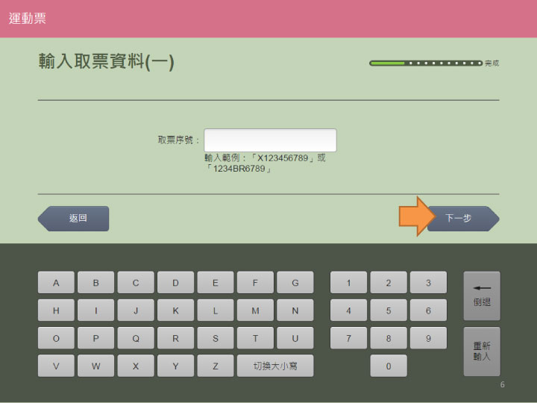
Task: Click the 取票序號 input field
Action: 270,140
